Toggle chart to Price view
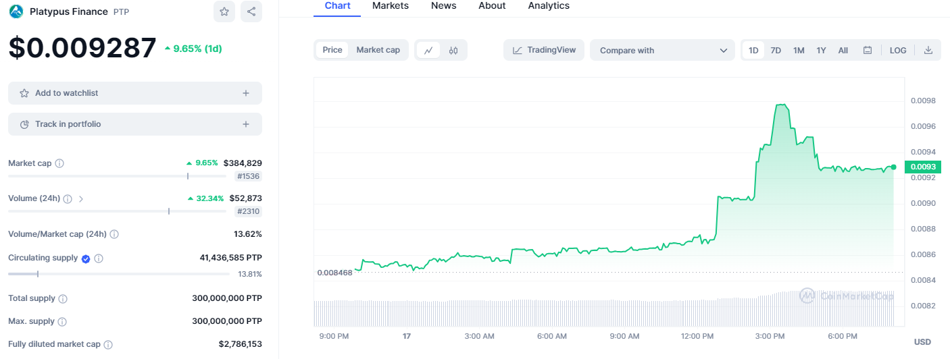This screenshot has width=950, height=359. [332, 50]
